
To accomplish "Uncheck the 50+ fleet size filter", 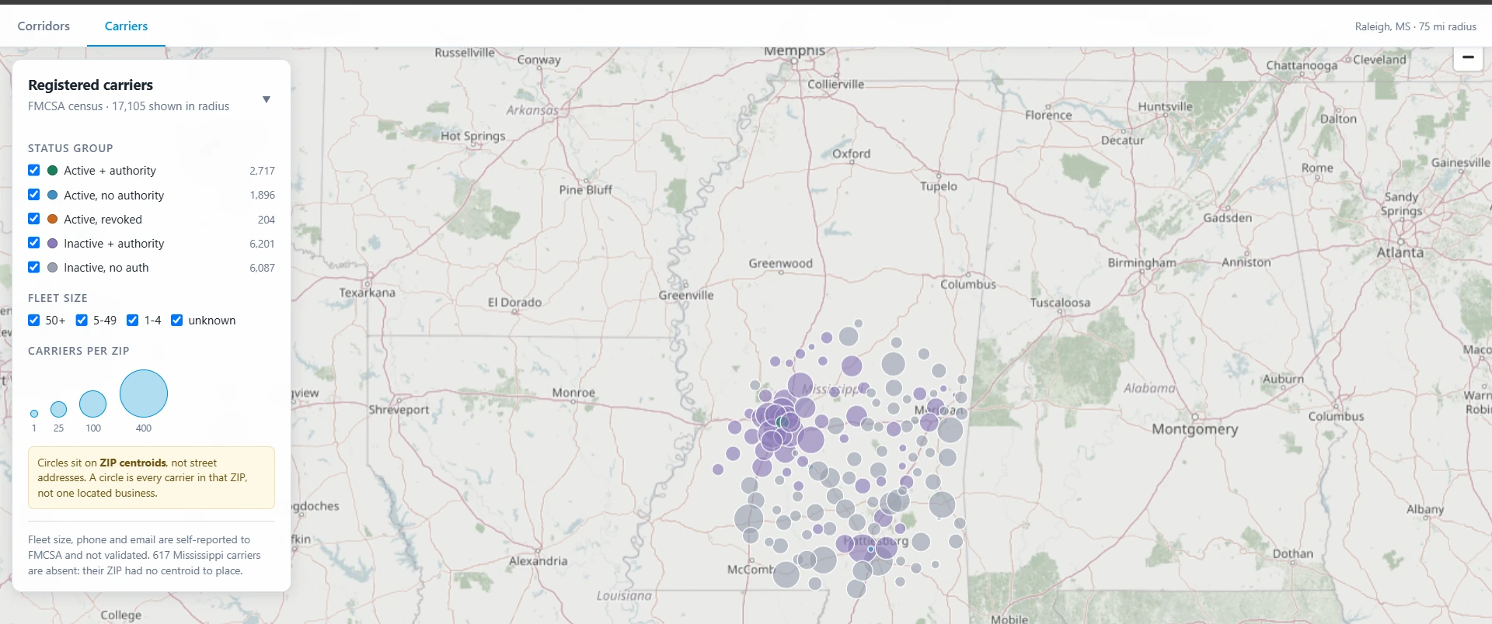I will [33, 320].
